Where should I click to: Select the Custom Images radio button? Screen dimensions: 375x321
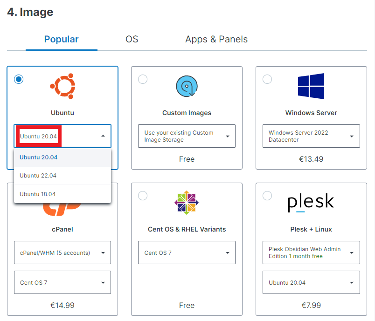[x=143, y=79]
